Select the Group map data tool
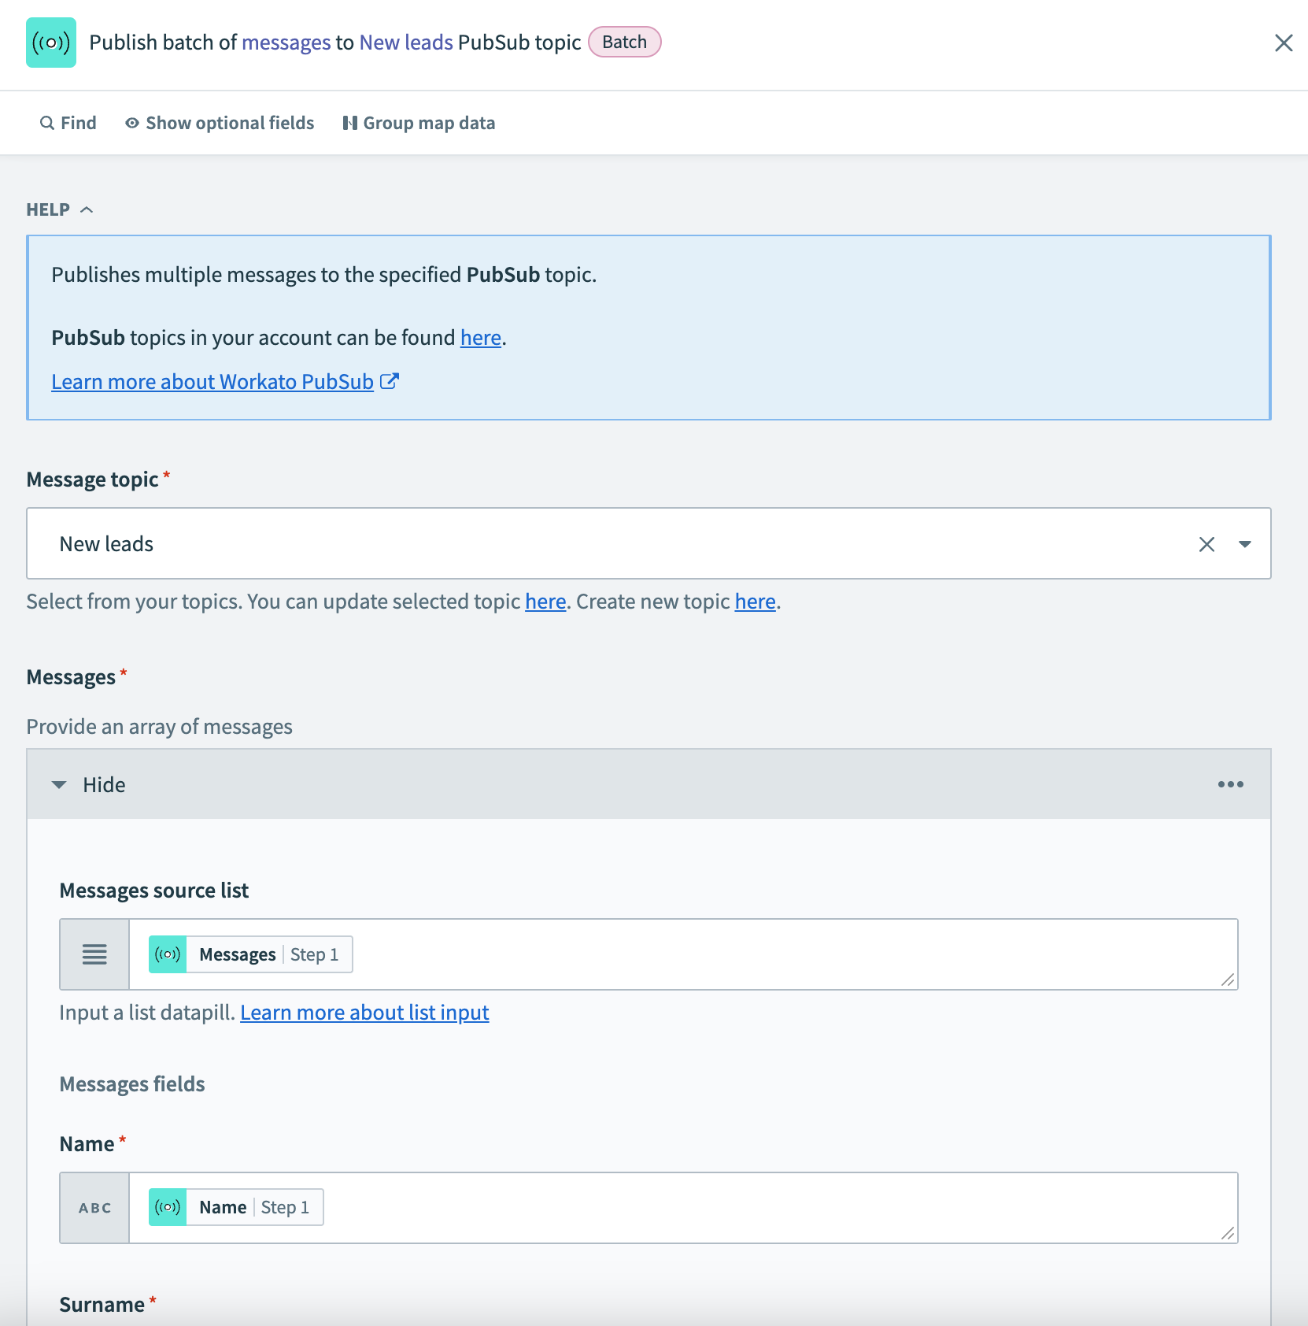 click(419, 123)
